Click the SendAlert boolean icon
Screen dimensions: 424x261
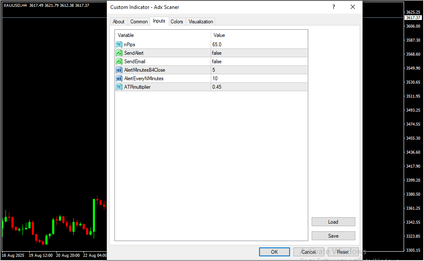119,53
